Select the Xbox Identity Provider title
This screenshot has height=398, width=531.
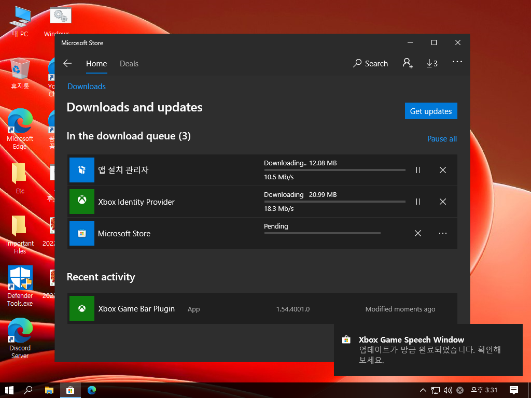[x=136, y=202]
